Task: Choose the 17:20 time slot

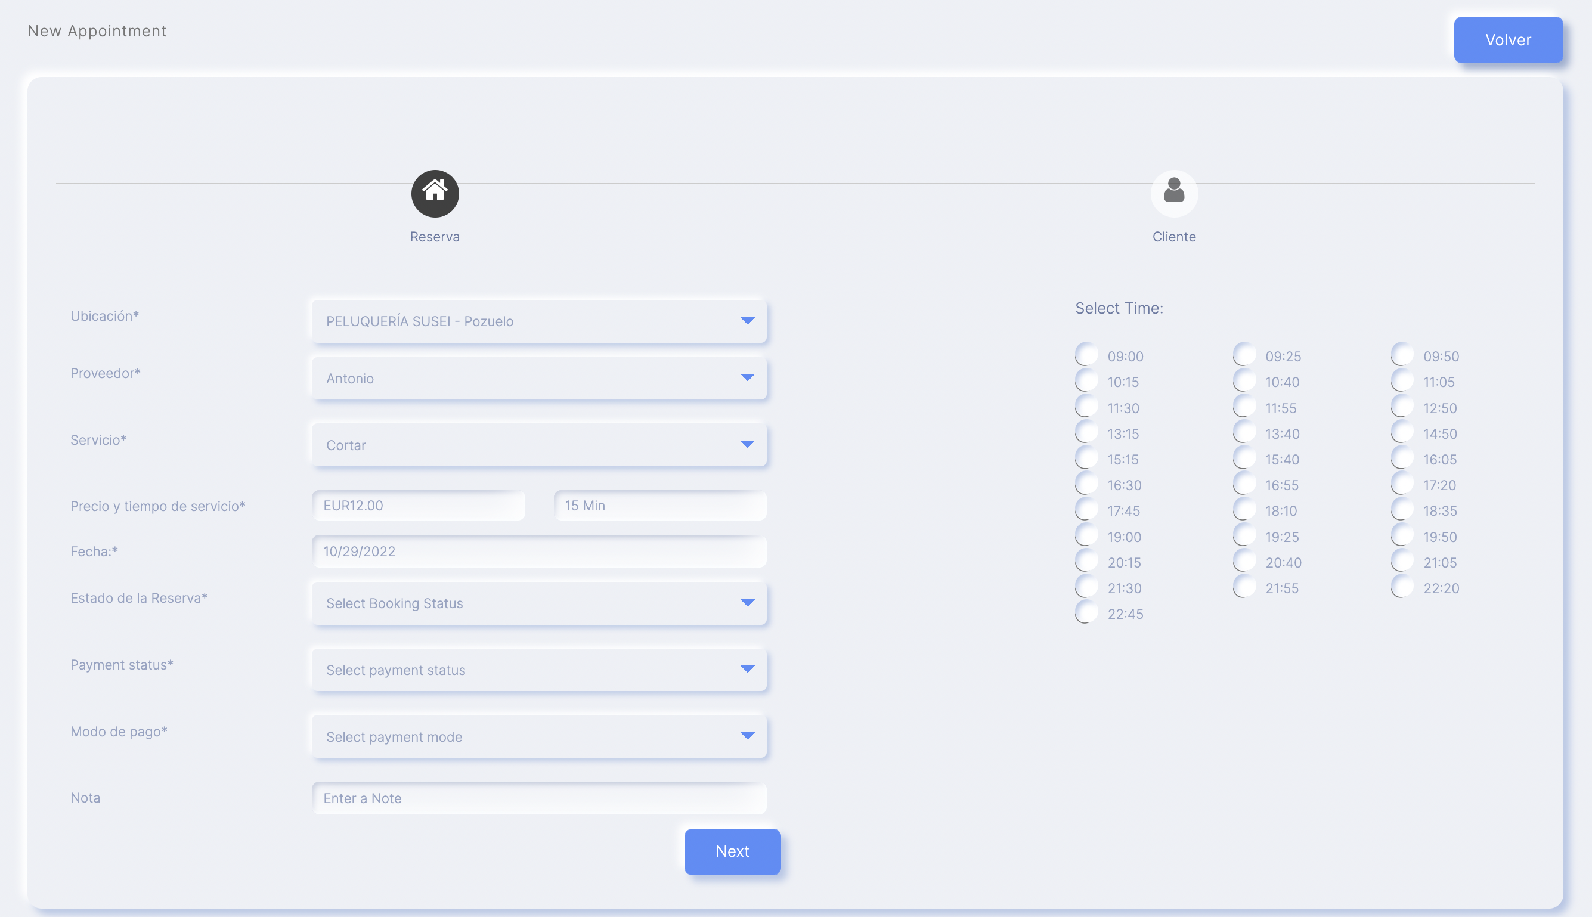Action: point(1402,484)
